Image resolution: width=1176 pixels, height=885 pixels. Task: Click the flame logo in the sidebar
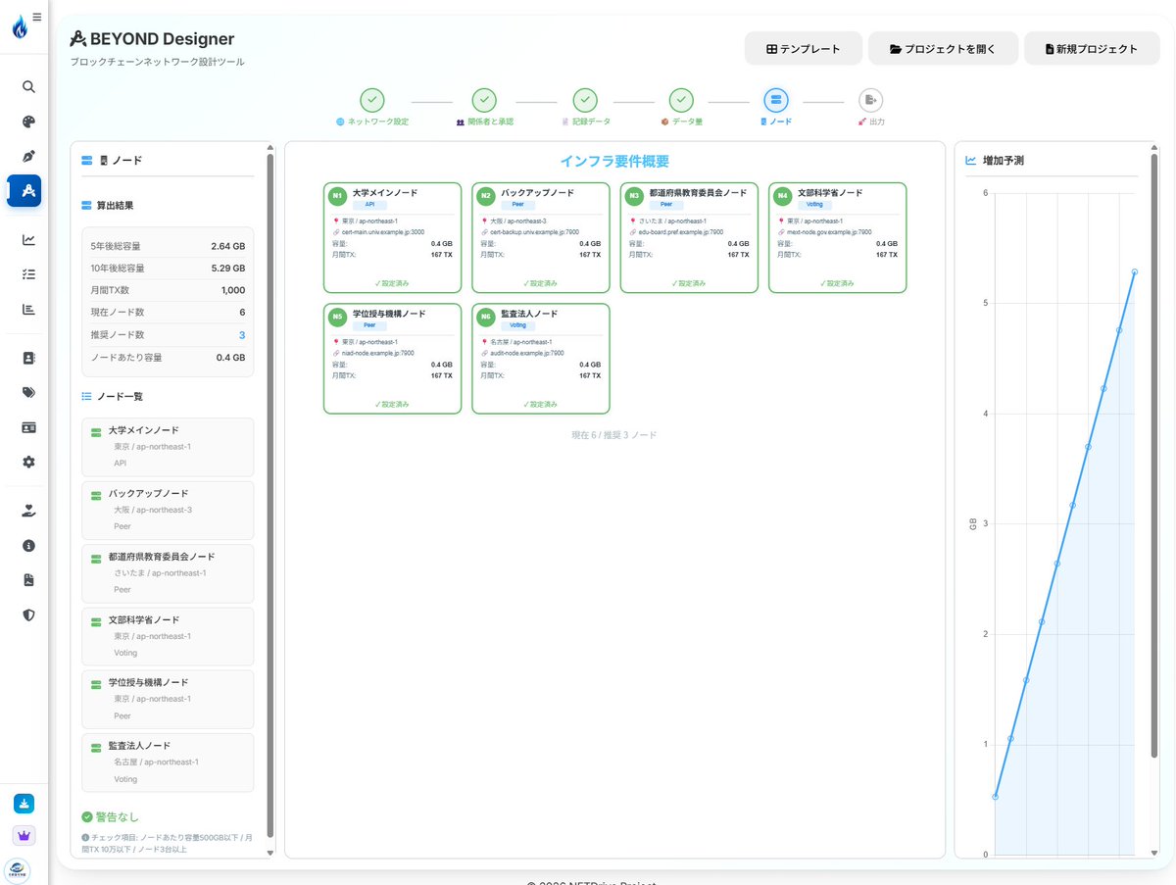pyautogui.click(x=20, y=26)
